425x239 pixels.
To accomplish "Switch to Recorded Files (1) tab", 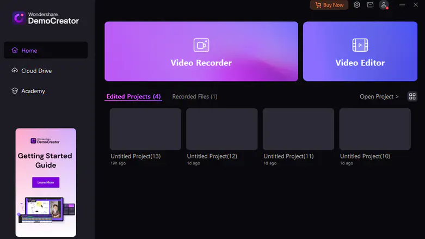I will click(x=195, y=96).
